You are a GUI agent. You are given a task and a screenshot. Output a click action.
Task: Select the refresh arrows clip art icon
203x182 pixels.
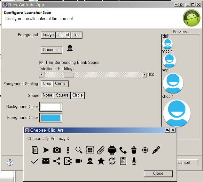(112, 161)
